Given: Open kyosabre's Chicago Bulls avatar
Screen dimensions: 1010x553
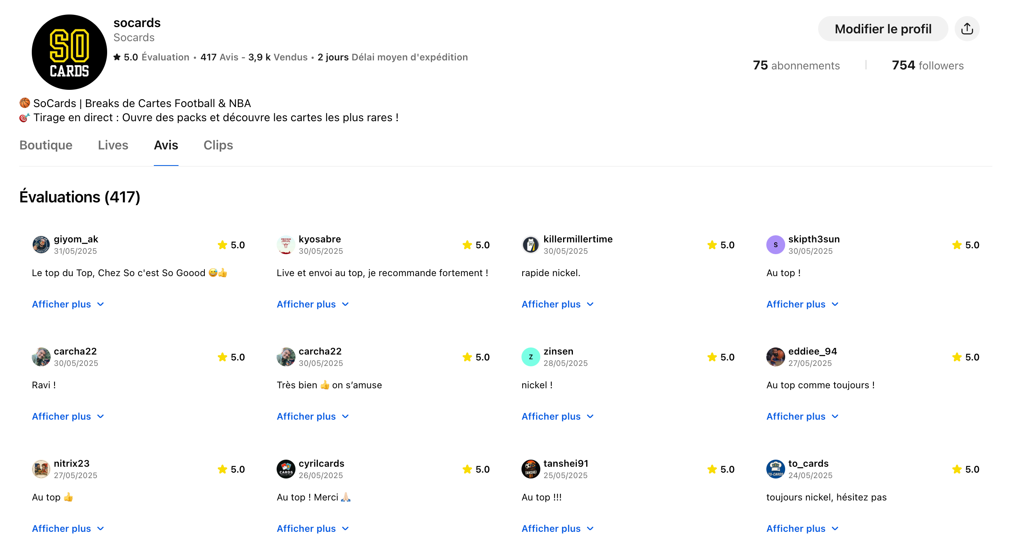Looking at the screenshot, I should pyautogui.click(x=286, y=245).
